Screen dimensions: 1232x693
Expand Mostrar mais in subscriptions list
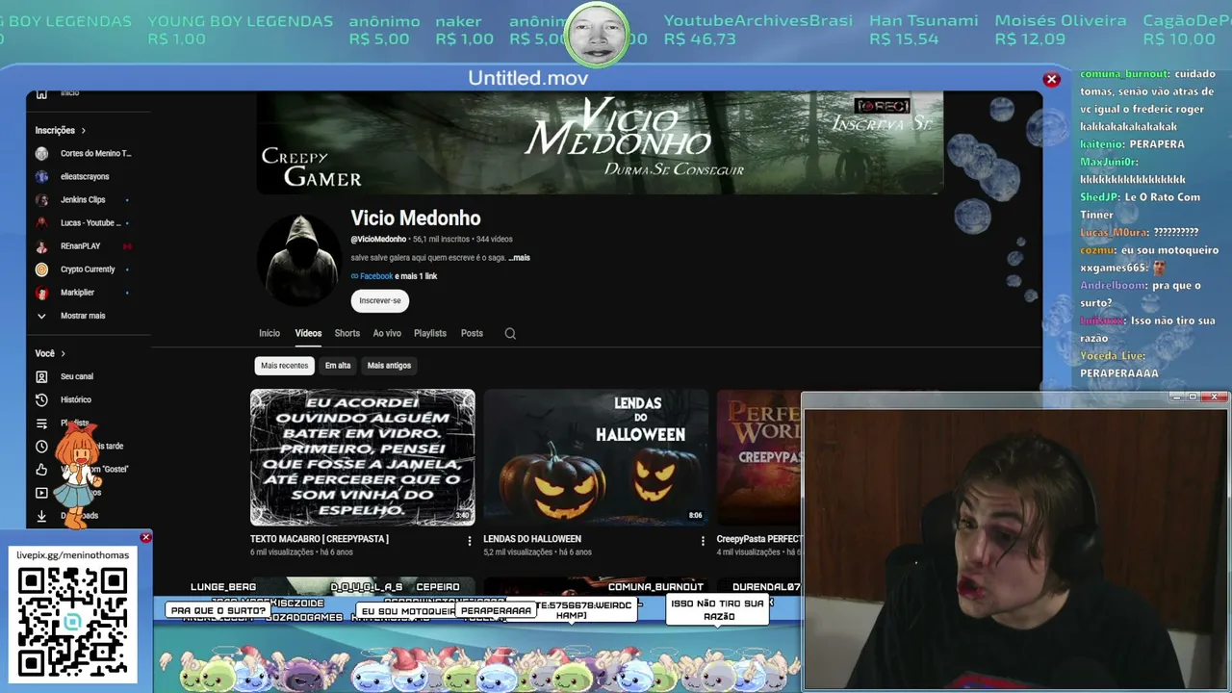[x=83, y=316]
